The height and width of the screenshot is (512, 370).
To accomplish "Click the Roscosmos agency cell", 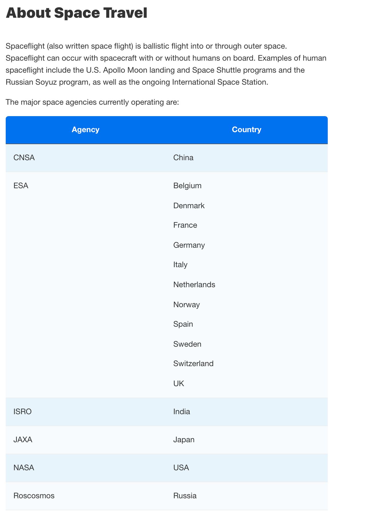I will click(x=34, y=496).
